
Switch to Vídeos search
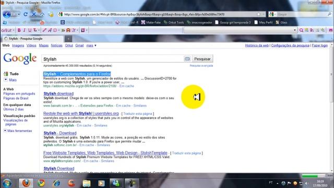[x=31, y=45]
